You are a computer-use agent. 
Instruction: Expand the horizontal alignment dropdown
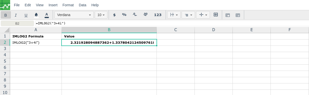[188, 15]
